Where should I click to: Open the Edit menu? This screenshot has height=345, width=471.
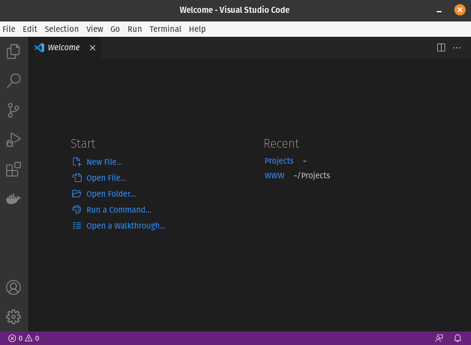[x=30, y=29]
